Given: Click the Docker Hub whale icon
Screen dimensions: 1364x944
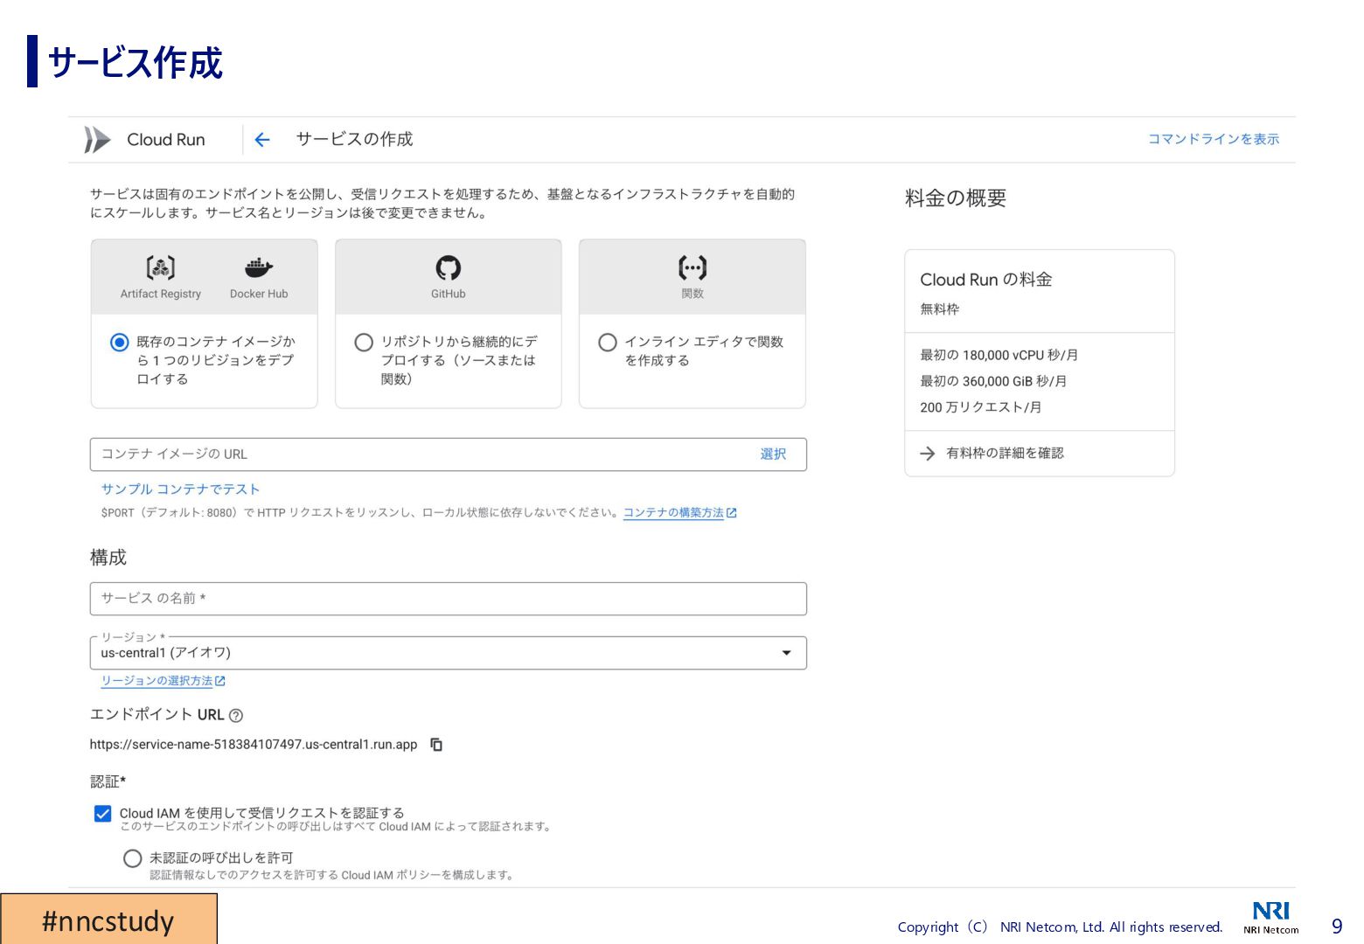Looking at the screenshot, I should [x=259, y=267].
